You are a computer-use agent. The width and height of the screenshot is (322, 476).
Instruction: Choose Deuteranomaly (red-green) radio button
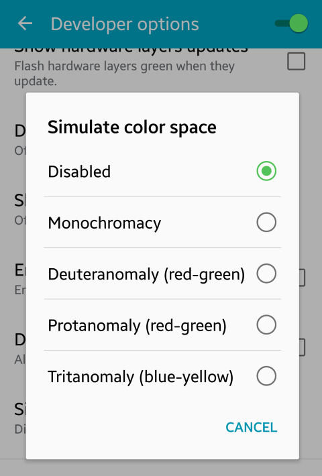[266, 274]
